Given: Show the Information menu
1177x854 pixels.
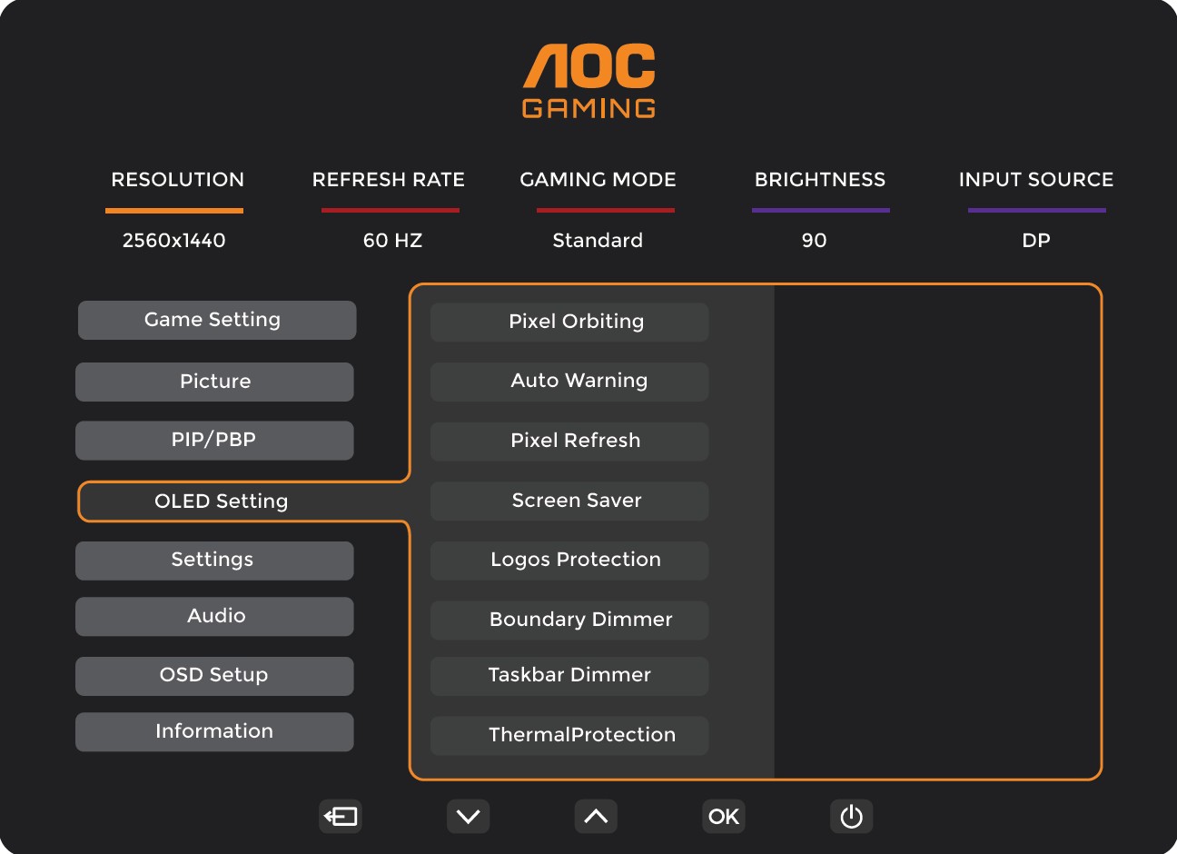Looking at the screenshot, I should 214,731.
